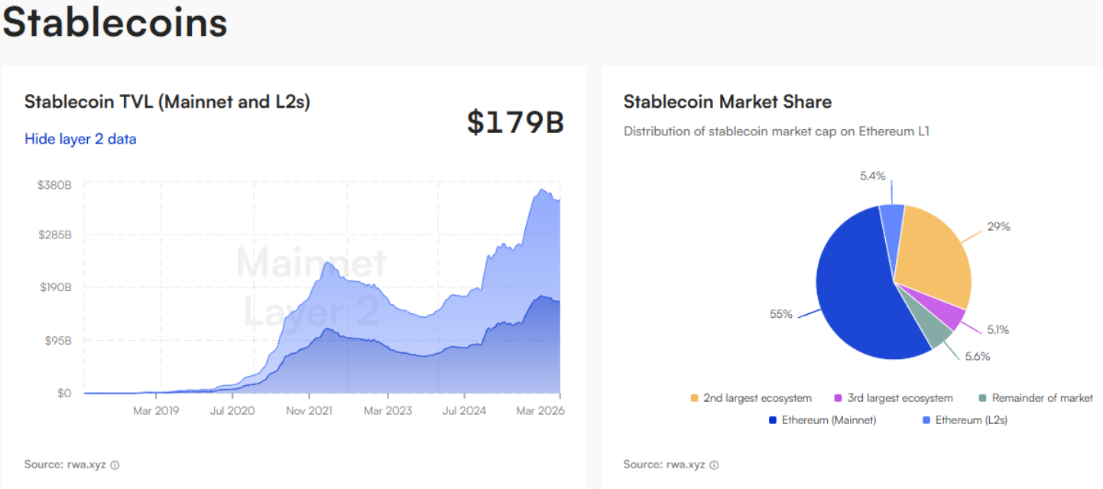The height and width of the screenshot is (489, 1103).
Task: Toggle the 3rd largest ecosystem legend item
Action: 900,398
